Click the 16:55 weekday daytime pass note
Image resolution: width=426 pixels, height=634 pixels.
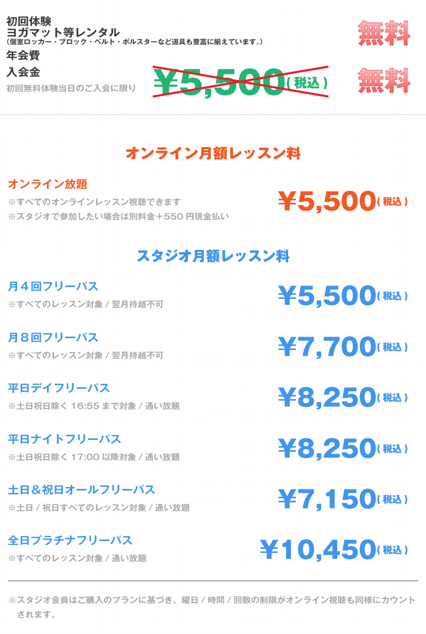tap(94, 406)
